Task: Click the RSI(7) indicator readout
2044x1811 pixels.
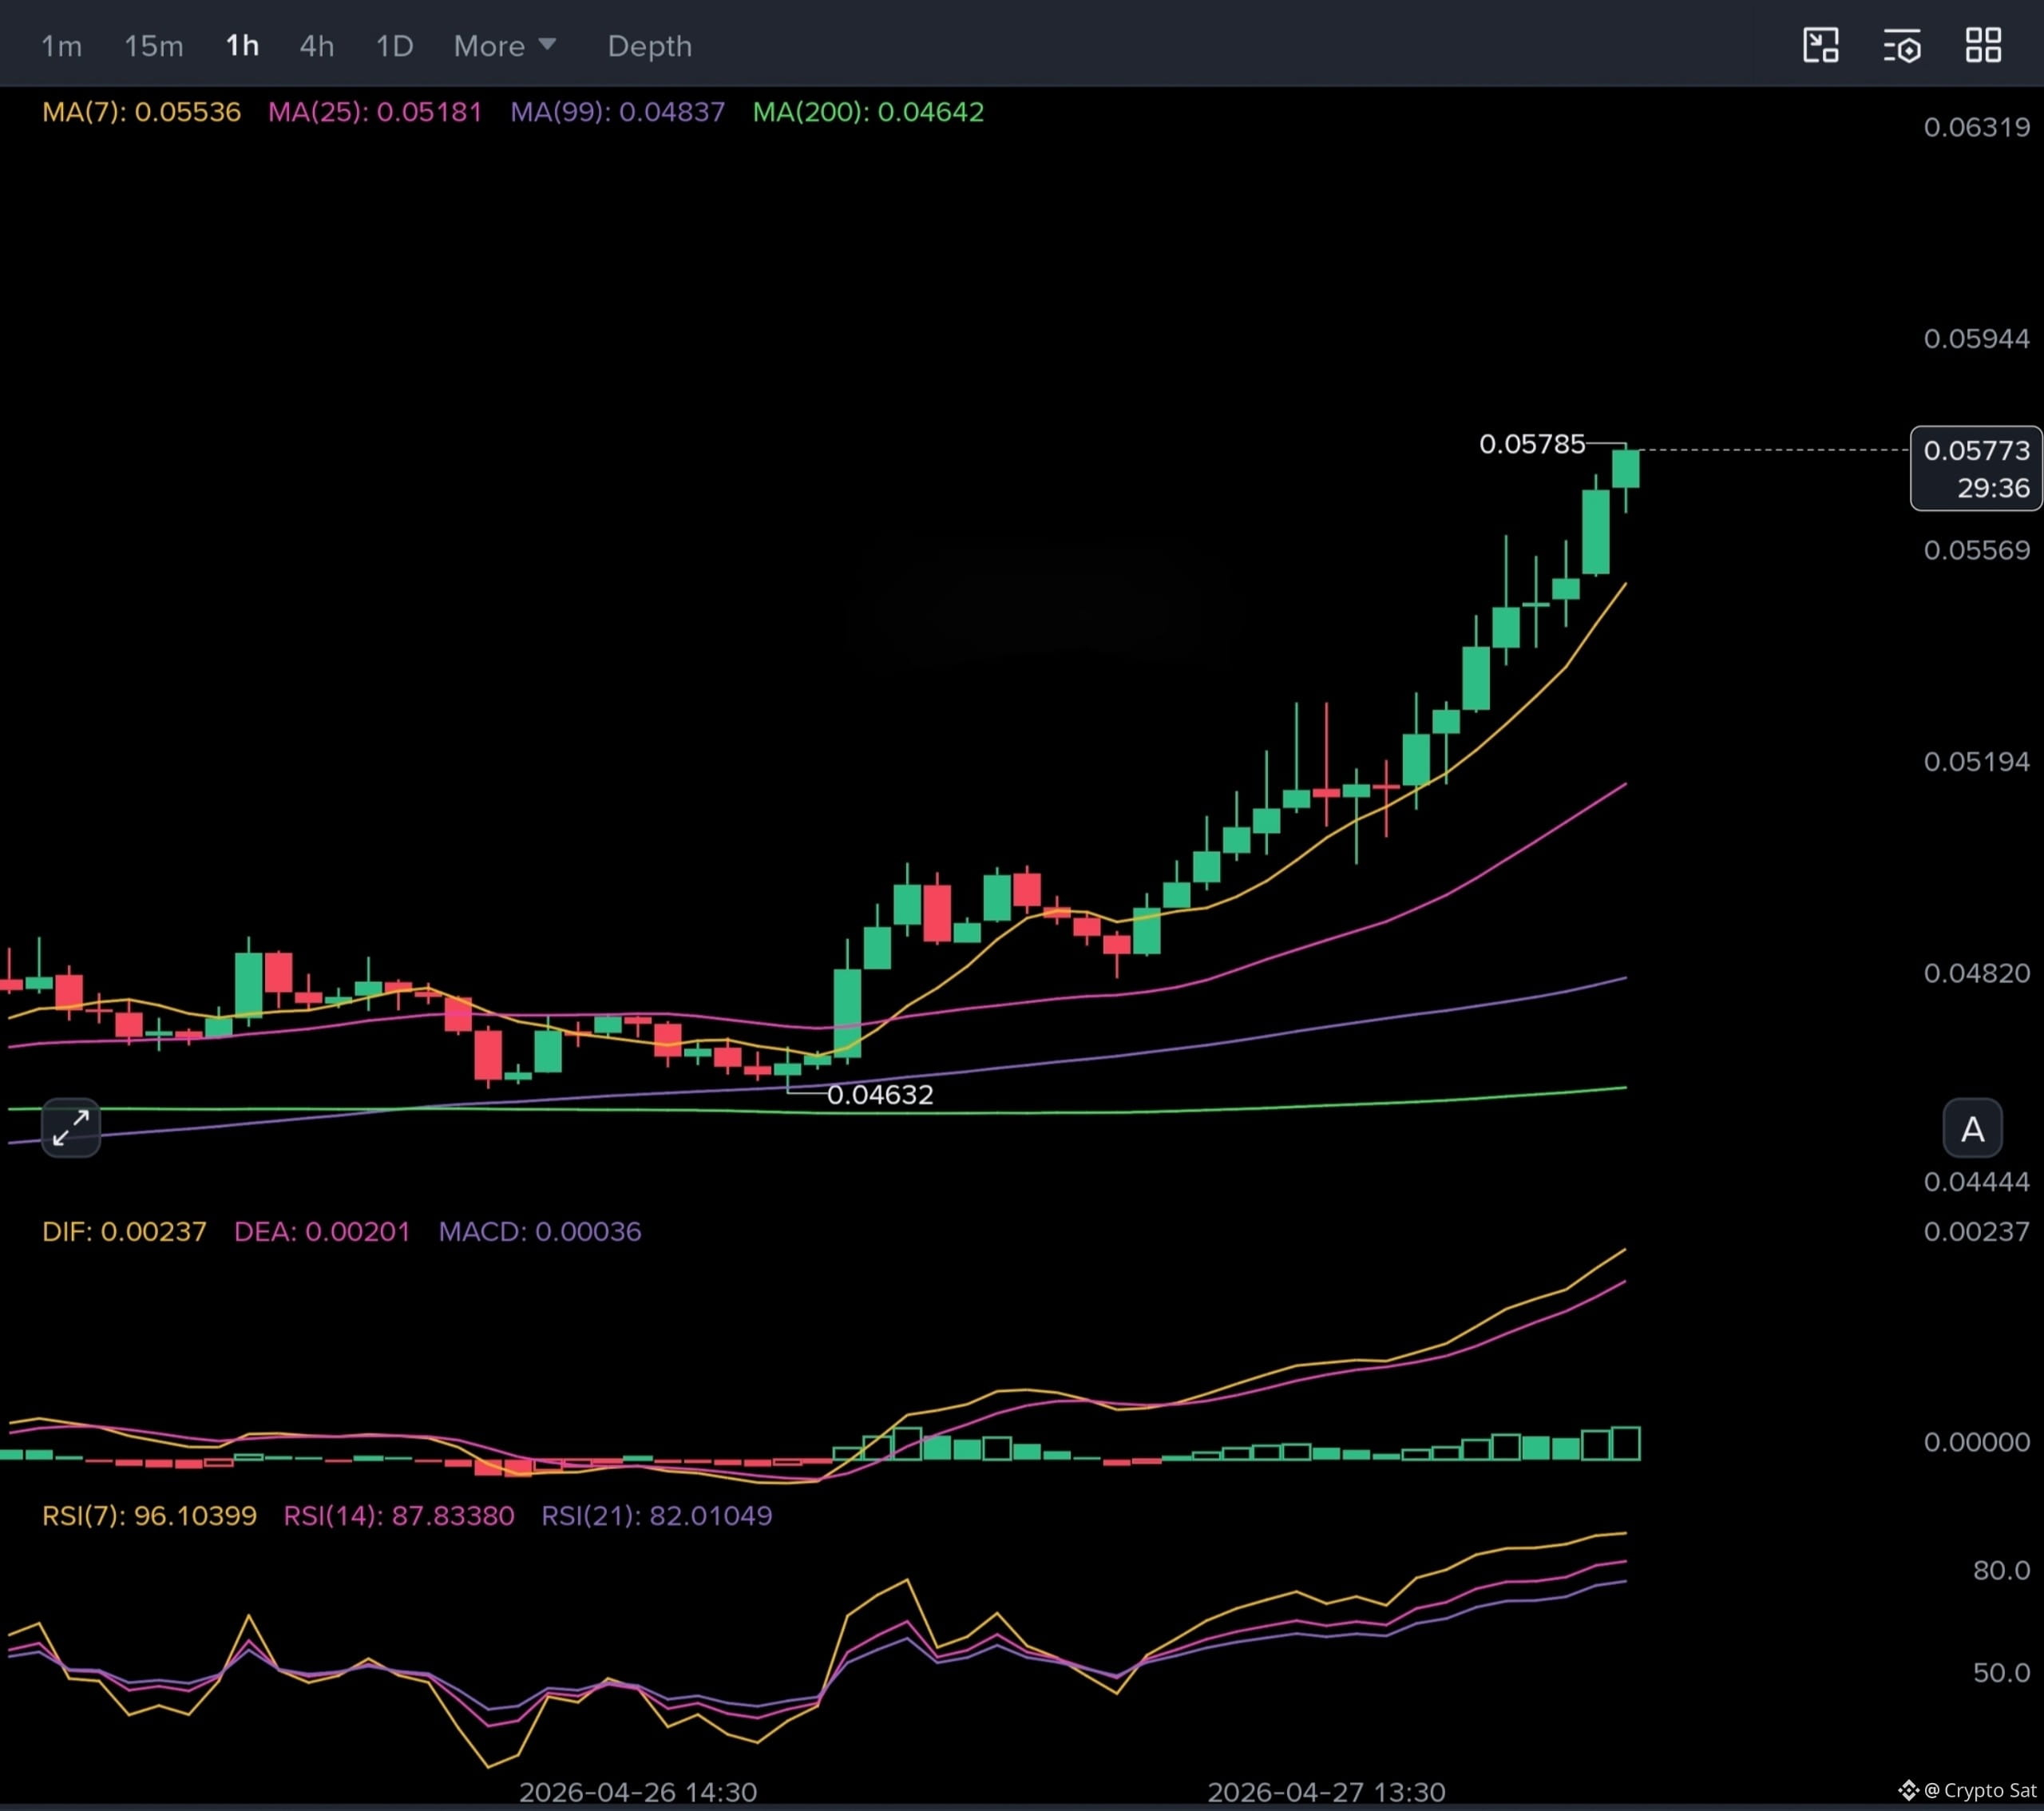Action: (149, 1515)
